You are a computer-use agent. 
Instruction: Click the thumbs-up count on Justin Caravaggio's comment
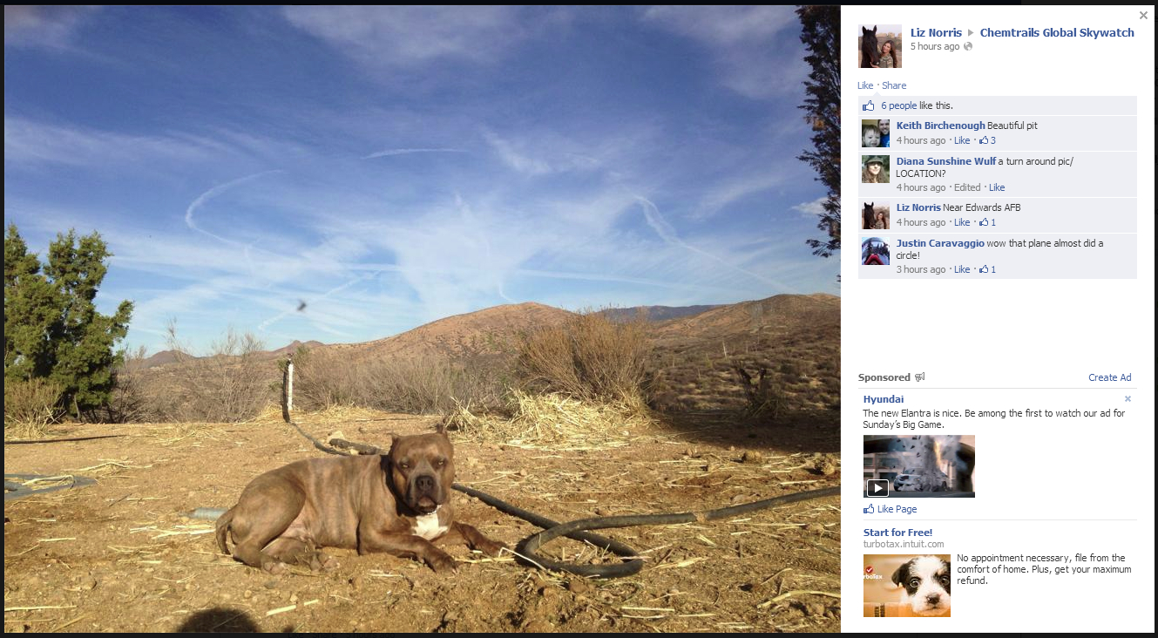click(987, 269)
